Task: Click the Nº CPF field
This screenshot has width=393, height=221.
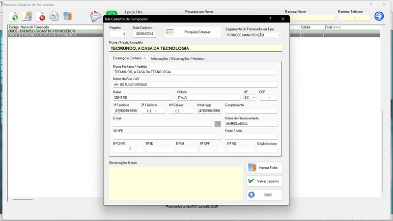Action: [x=212, y=149]
